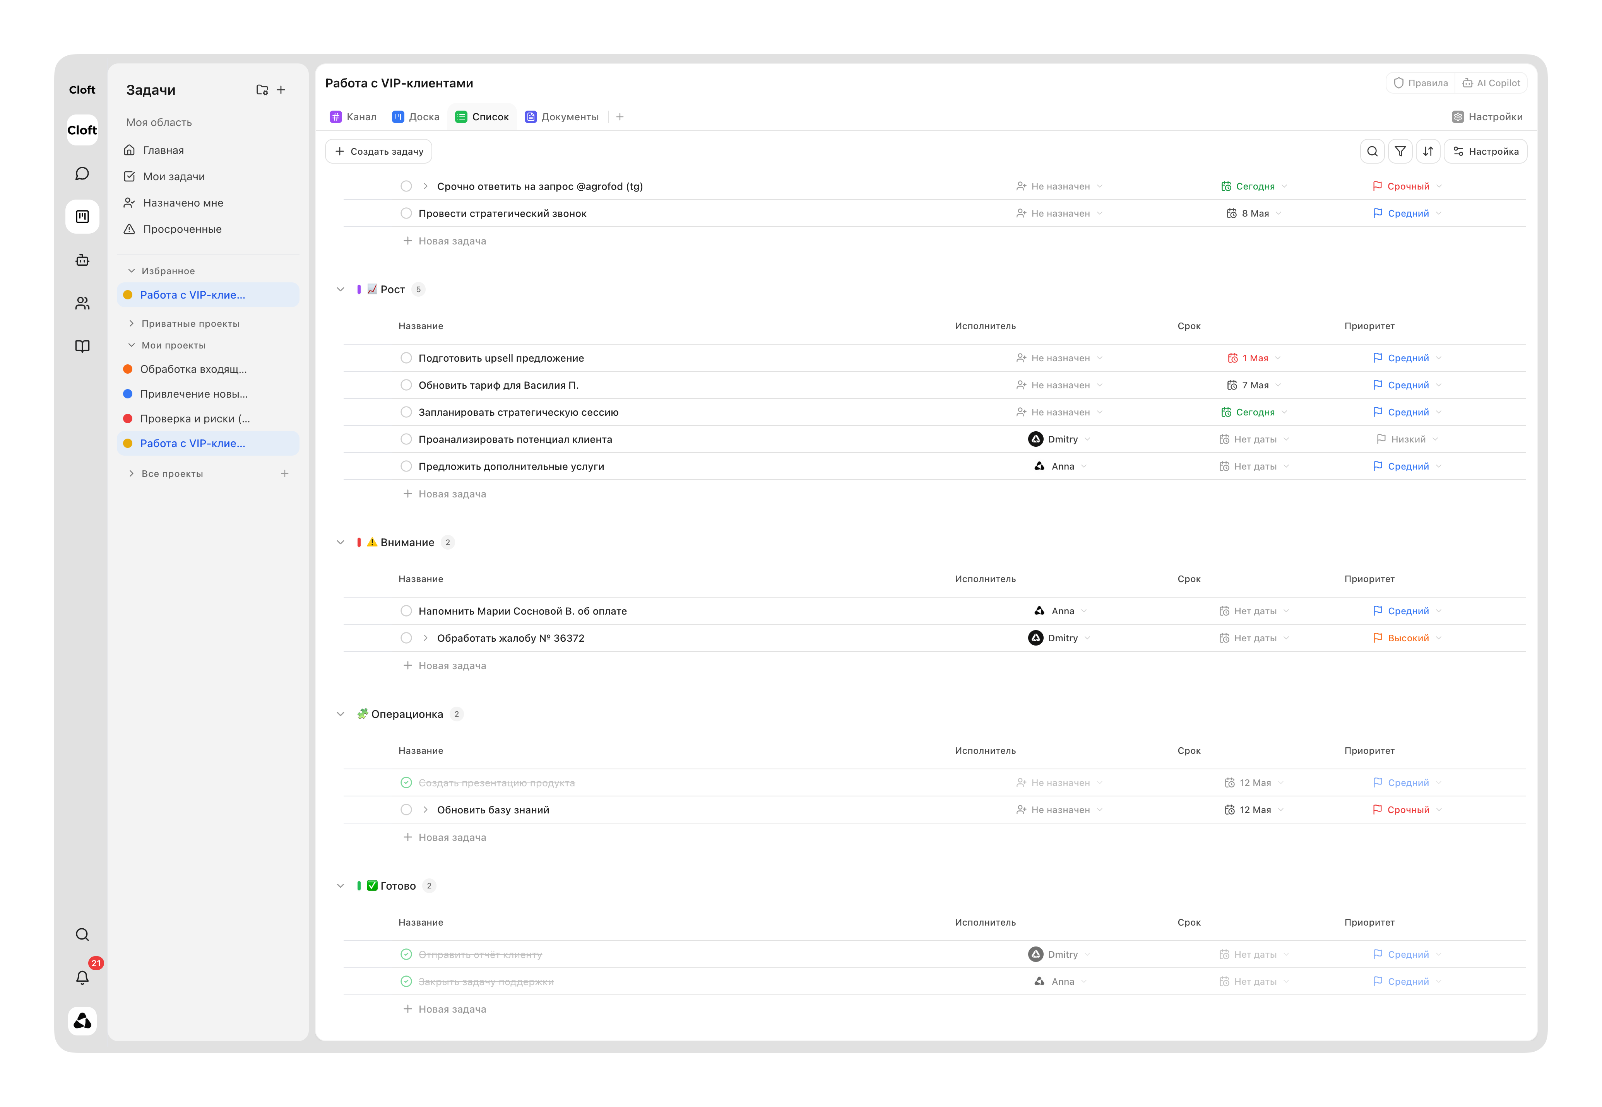This screenshot has height=1107, width=1602.
Task: Collapse the Рост section
Action: (x=340, y=289)
